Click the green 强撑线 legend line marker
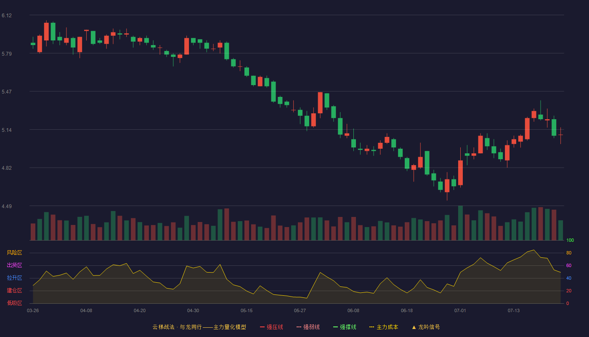Viewport: 589px width, 337px height. pyautogui.click(x=336, y=327)
